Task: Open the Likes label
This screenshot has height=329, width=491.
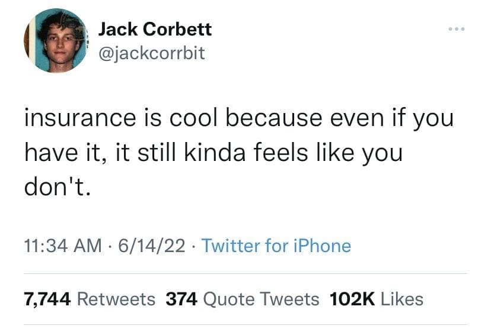Action: point(402,299)
